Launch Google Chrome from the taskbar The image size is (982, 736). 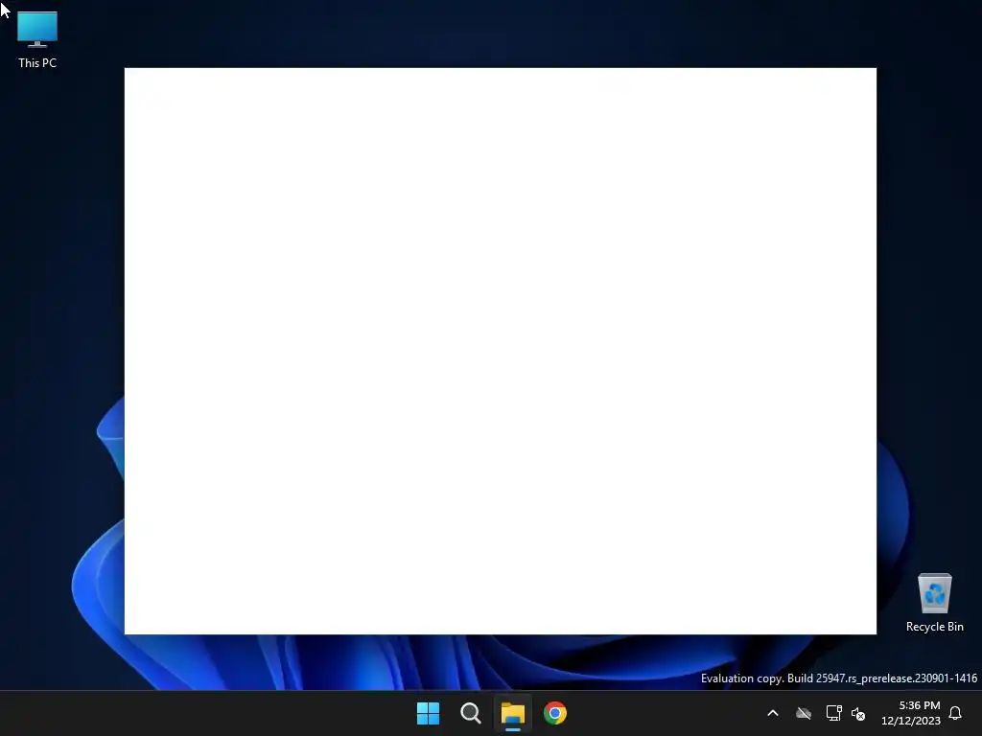click(555, 713)
